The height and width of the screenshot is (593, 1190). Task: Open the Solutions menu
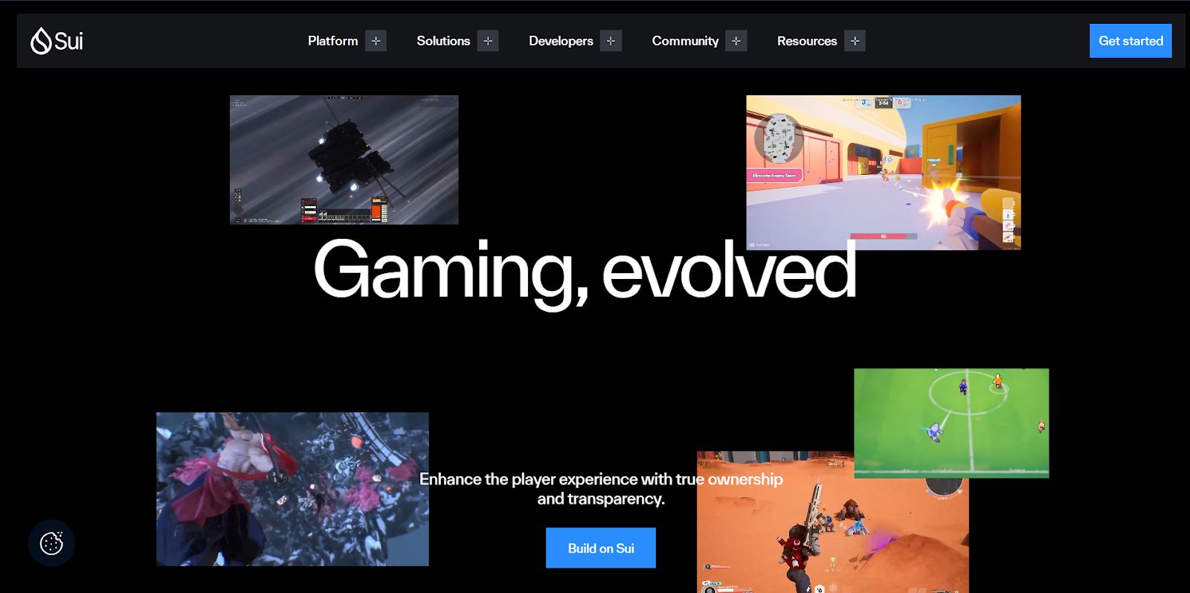[443, 41]
